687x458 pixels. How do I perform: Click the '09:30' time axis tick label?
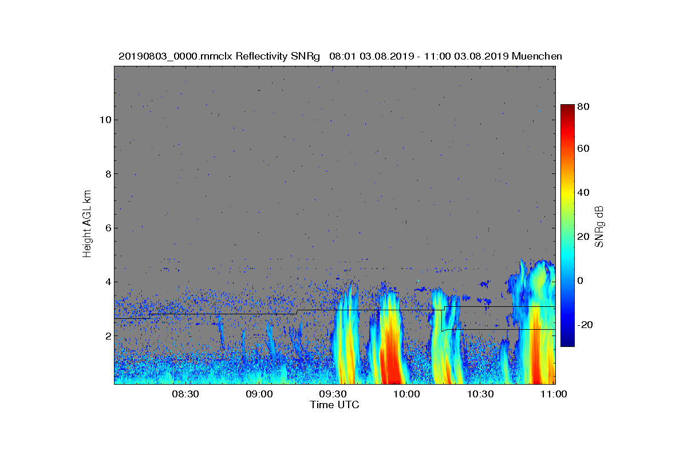pos(333,394)
